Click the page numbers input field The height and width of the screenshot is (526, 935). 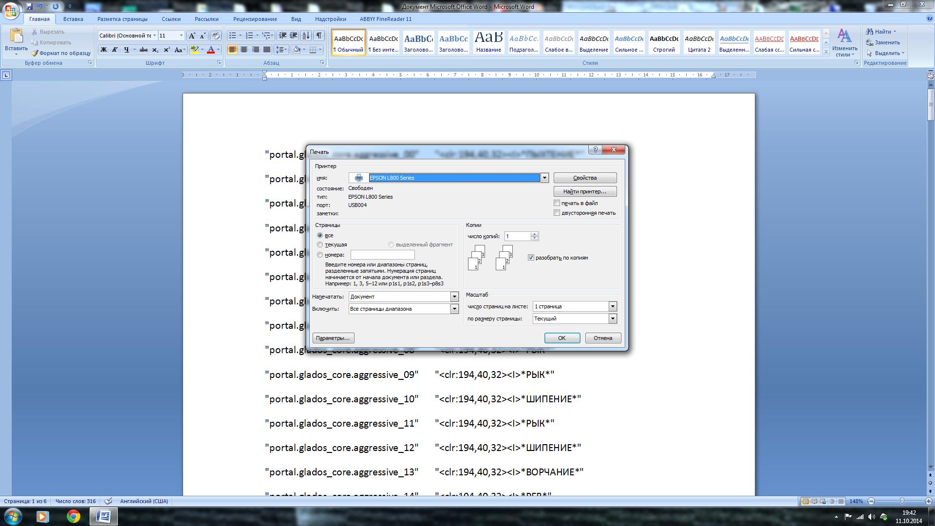pos(383,255)
